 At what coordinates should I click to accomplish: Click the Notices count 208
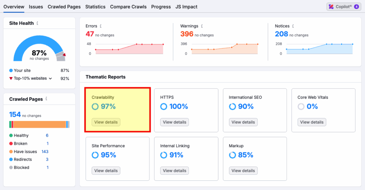282,34
